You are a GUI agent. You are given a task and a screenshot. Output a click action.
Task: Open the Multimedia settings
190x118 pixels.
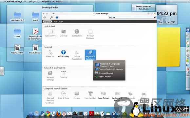130,95
